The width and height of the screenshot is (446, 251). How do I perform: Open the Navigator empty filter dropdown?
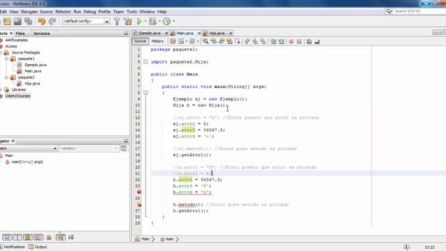(89, 149)
